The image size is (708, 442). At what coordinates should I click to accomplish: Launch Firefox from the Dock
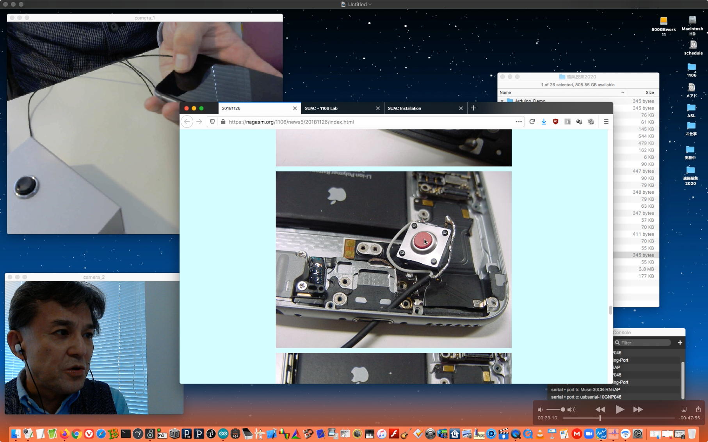pos(64,434)
